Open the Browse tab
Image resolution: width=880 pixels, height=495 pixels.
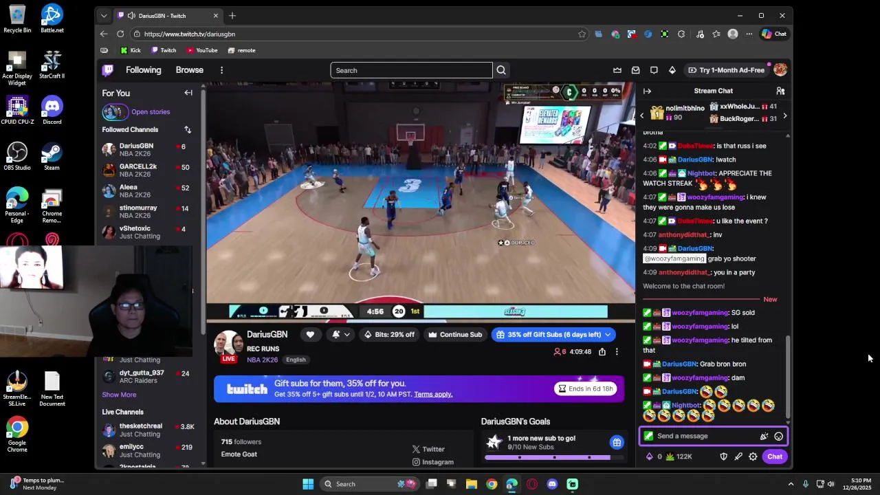[x=189, y=70]
